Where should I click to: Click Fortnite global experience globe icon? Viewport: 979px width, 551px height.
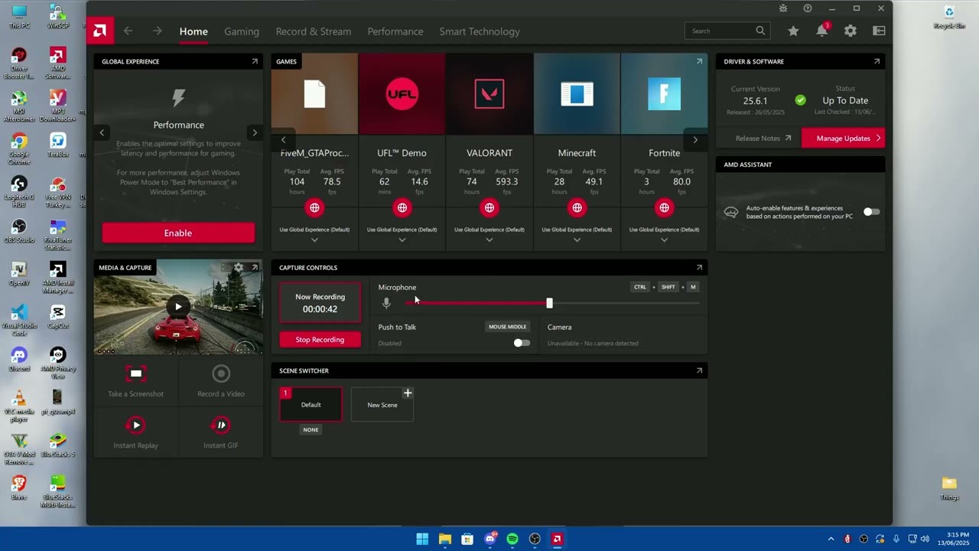[664, 207]
